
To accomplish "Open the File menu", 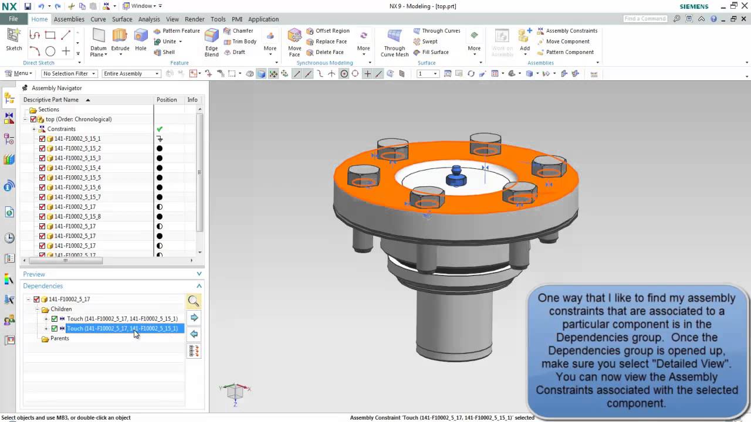I will click(x=13, y=19).
